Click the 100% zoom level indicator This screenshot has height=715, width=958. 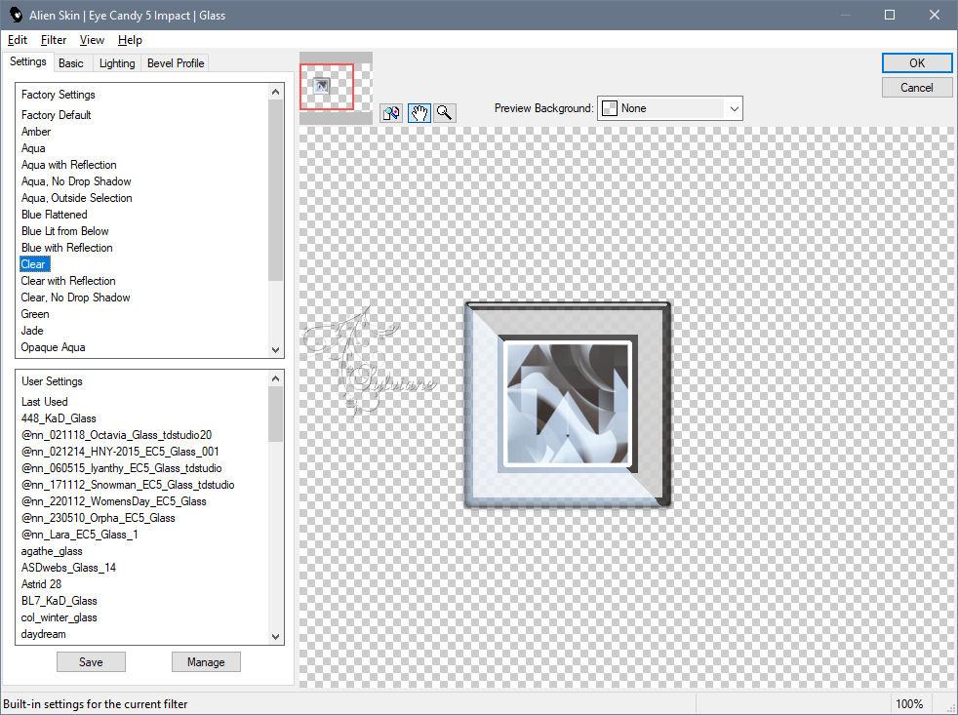(909, 704)
